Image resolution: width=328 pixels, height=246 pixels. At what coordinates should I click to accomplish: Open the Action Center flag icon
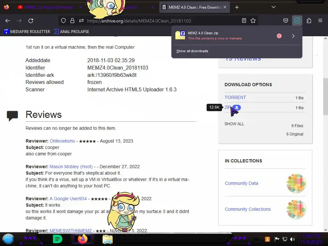277,239
